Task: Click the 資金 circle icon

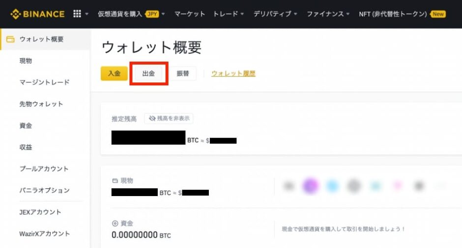Action: coord(115,223)
